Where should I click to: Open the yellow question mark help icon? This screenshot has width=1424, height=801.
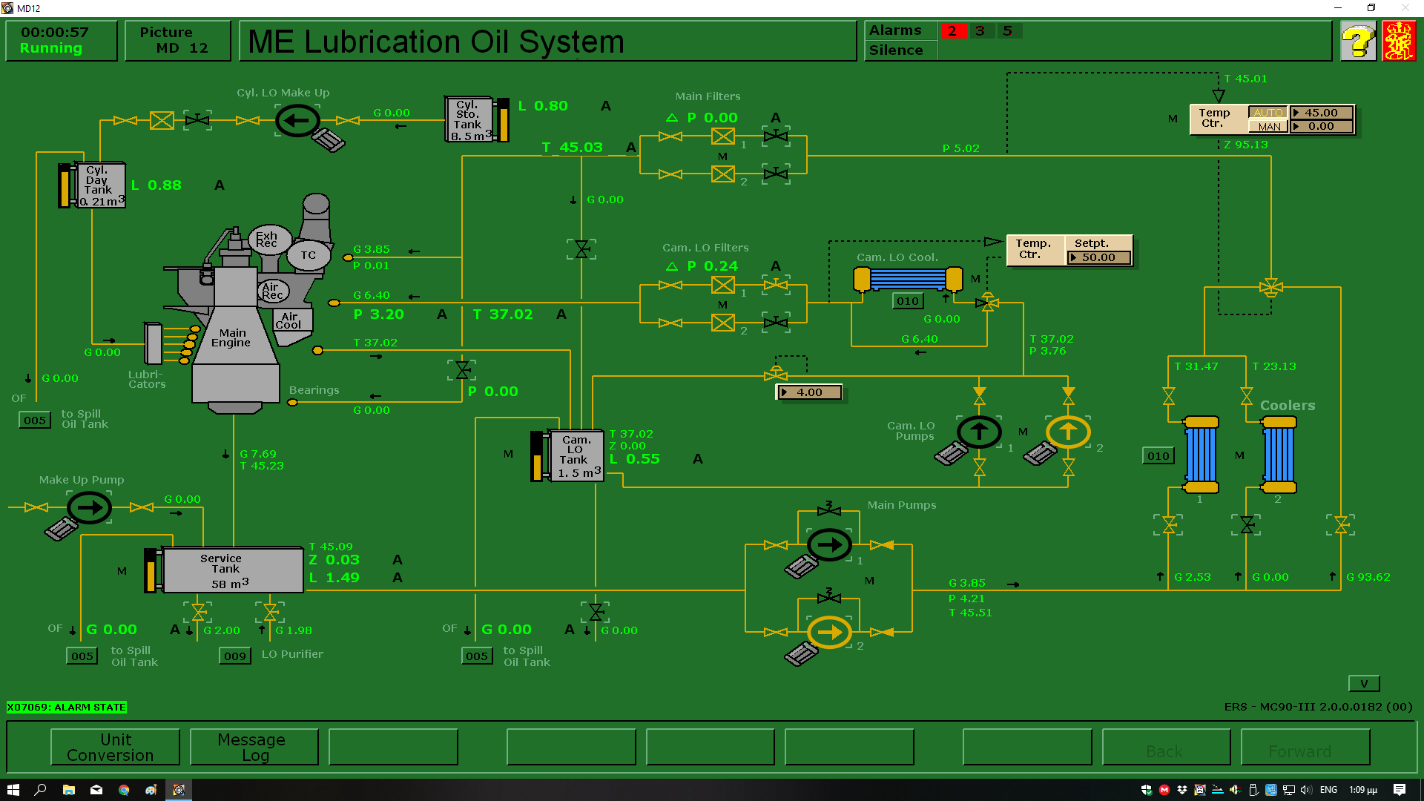1358,41
